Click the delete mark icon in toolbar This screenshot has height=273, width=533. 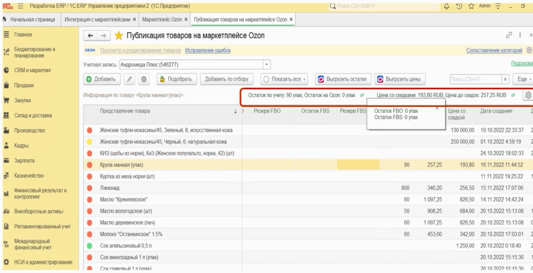144,79
